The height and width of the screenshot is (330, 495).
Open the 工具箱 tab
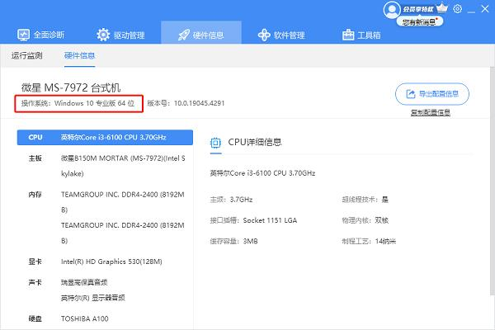[x=361, y=35]
